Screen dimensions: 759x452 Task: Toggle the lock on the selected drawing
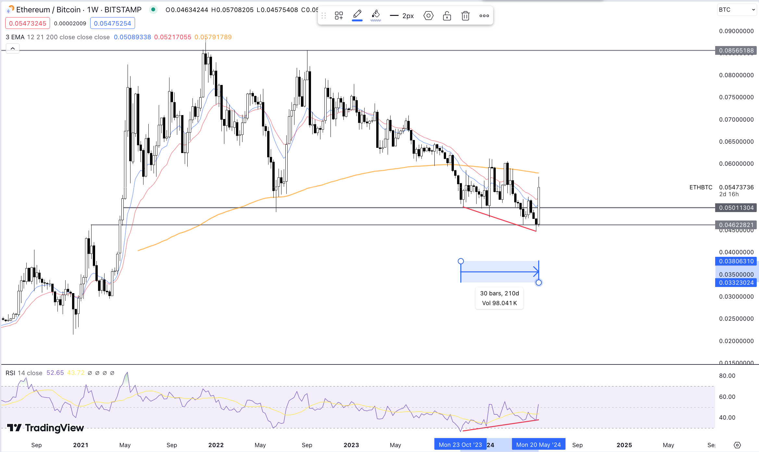click(447, 16)
